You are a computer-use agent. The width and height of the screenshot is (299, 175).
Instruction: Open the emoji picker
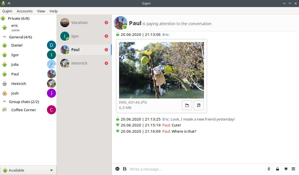[x=117, y=169]
